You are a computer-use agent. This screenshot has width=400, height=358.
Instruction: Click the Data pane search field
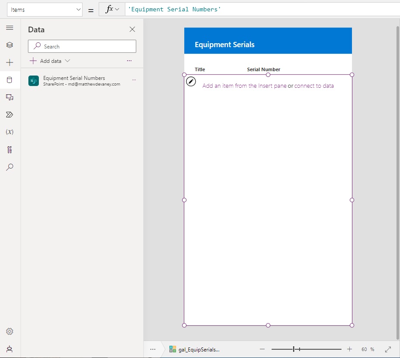82,46
